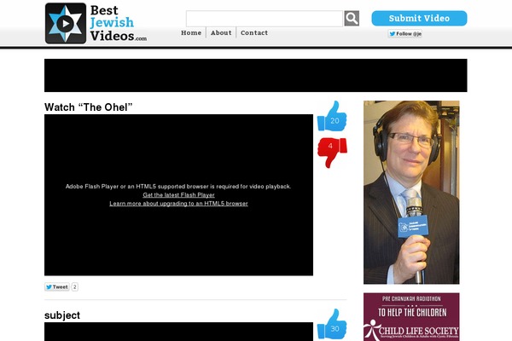Follow the Get the latest Flash Player link
Image resolution: width=512 pixels, height=341 pixels.
[x=178, y=195]
